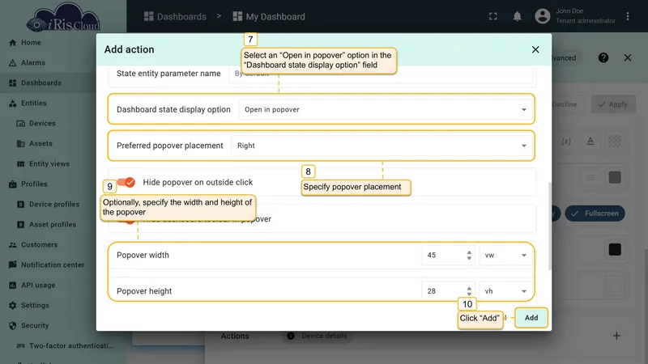This screenshot has width=648, height=364.
Task: Open Notification center menu item
Action: [53, 265]
